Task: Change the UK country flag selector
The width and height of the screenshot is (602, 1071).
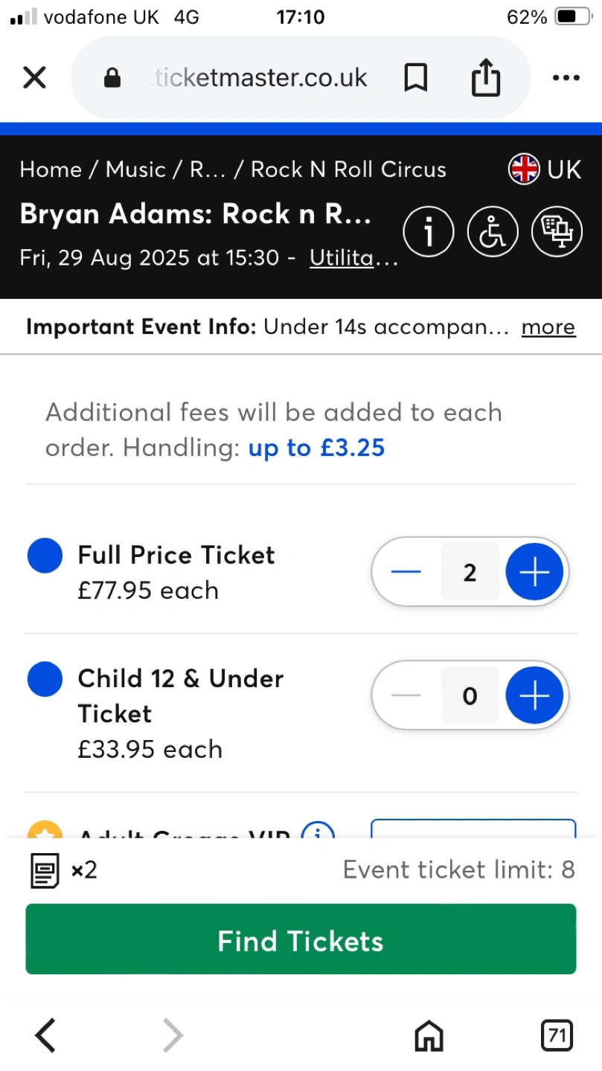Action: point(544,170)
